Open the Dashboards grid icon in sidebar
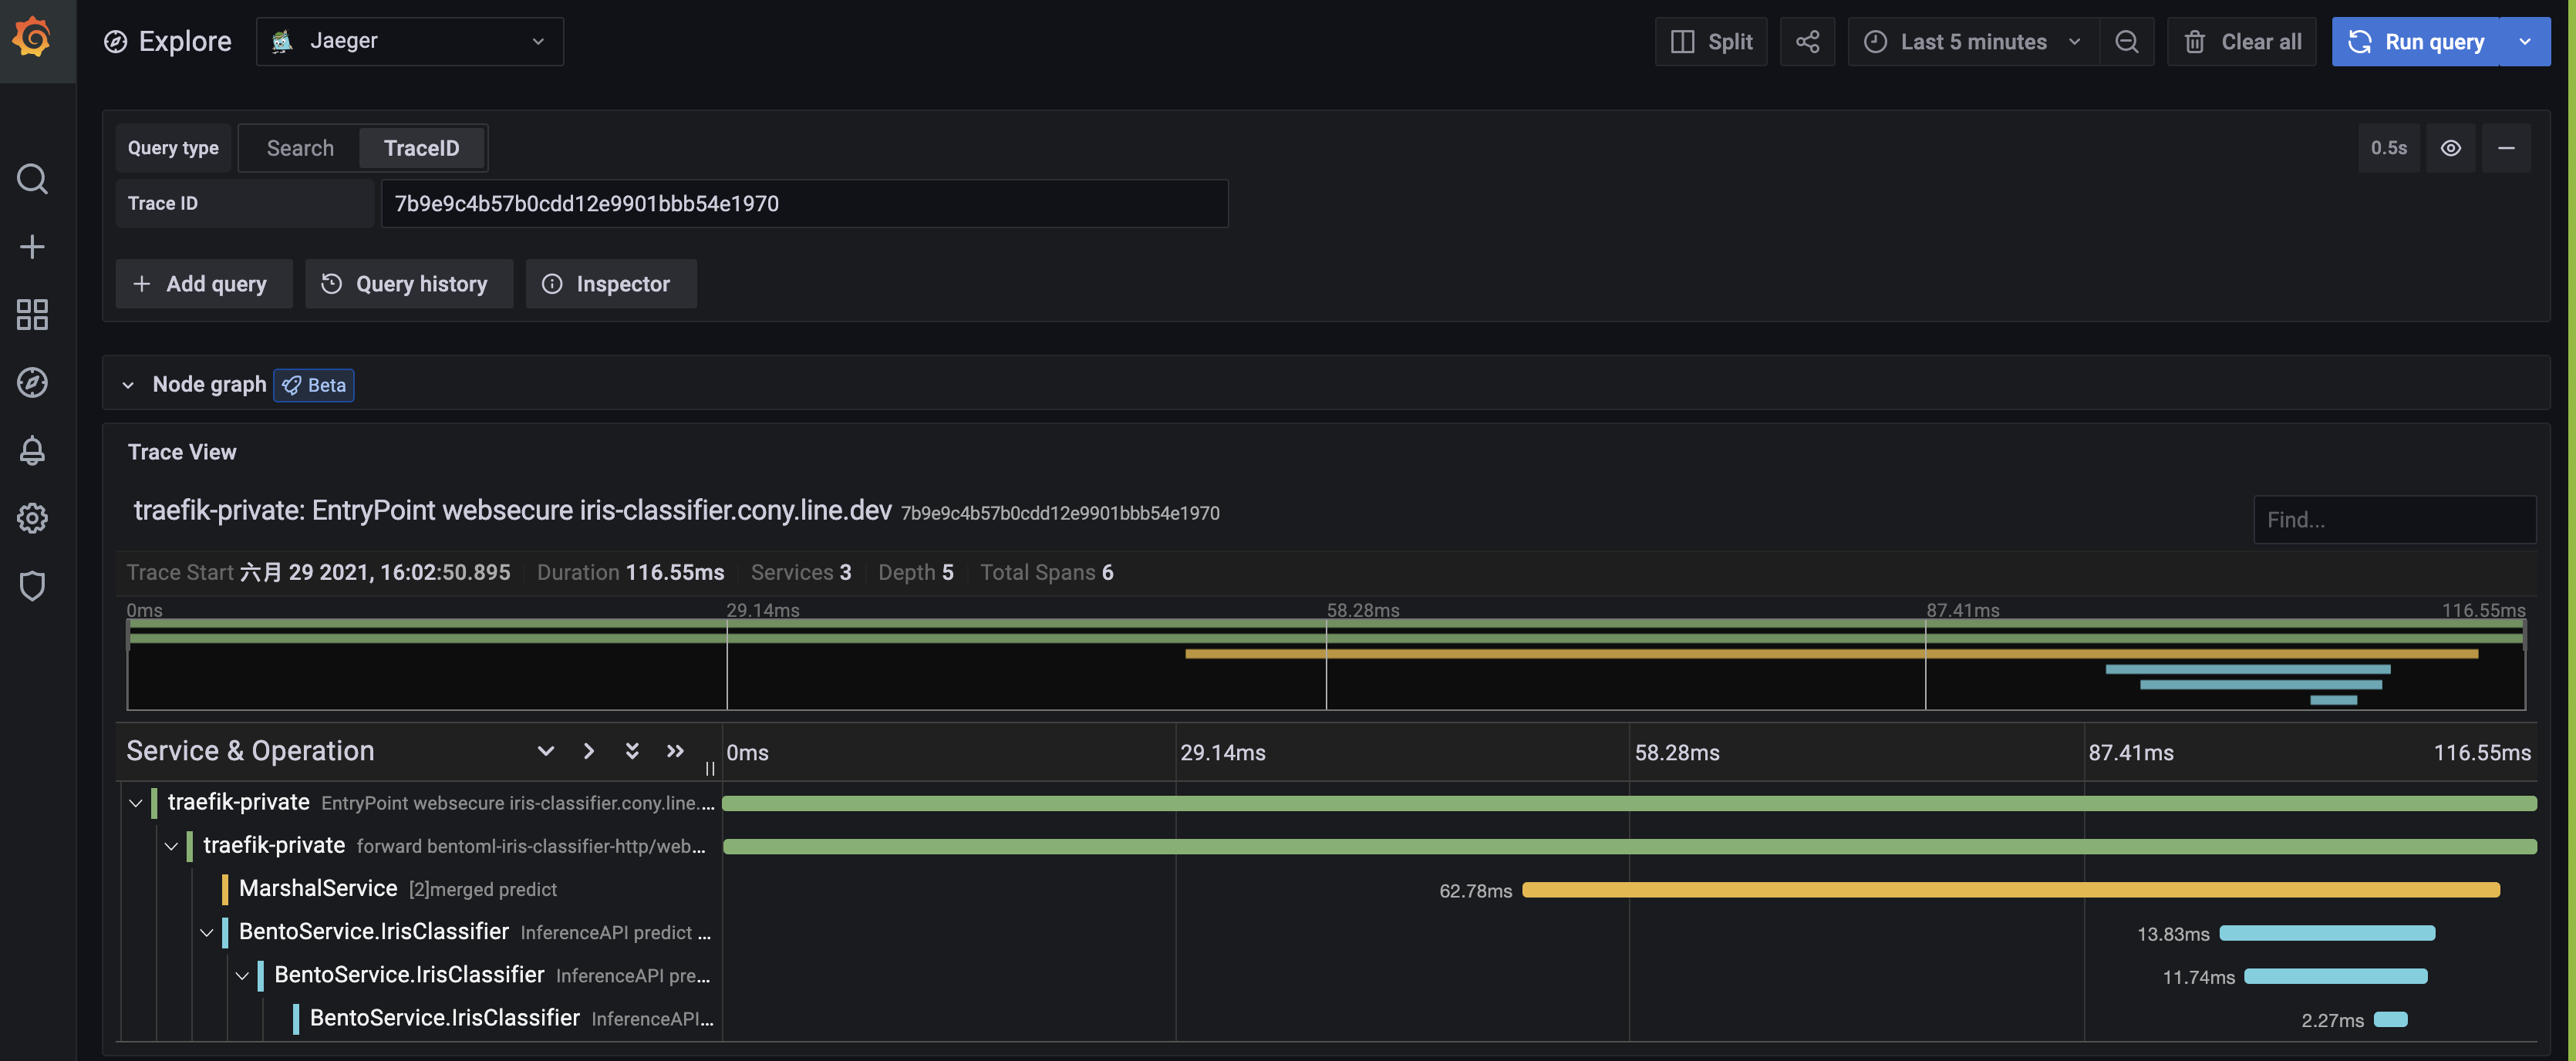 [x=32, y=315]
